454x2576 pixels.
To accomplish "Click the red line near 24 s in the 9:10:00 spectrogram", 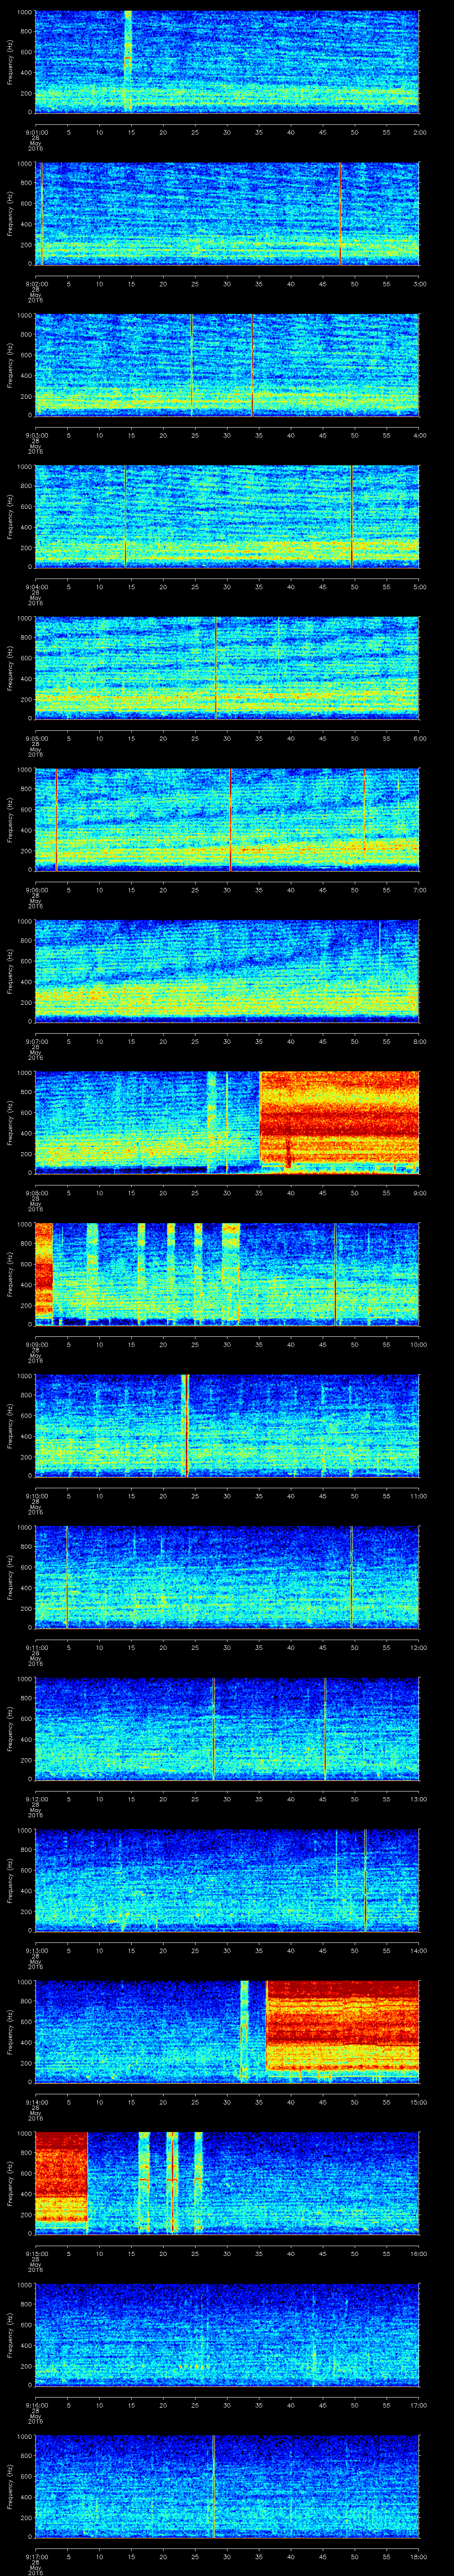I will (x=186, y=1426).
